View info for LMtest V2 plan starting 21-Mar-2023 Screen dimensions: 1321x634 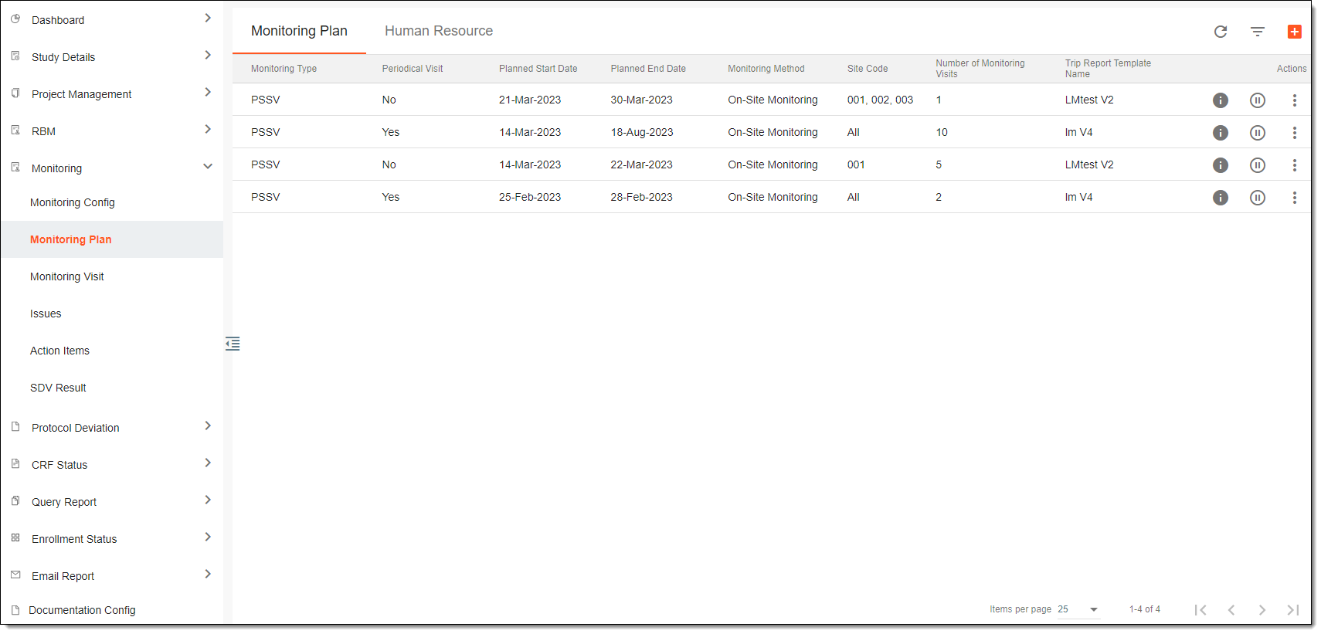(1221, 100)
